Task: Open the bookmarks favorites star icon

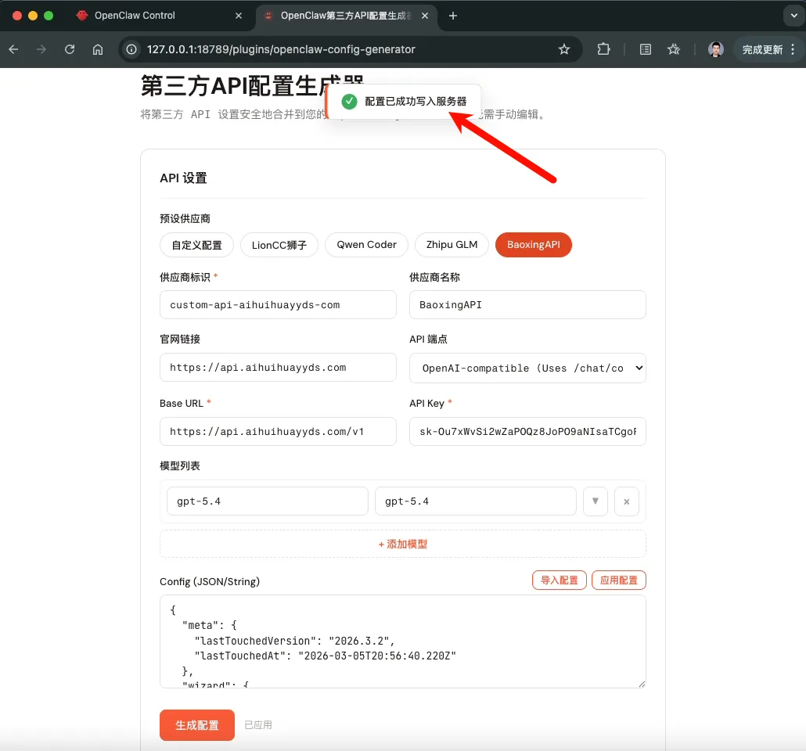Action: 674,49
